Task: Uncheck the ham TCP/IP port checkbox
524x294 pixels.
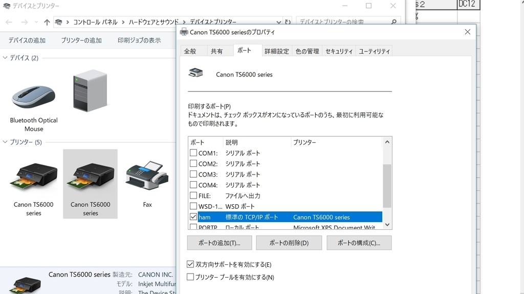Action: coord(193,217)
